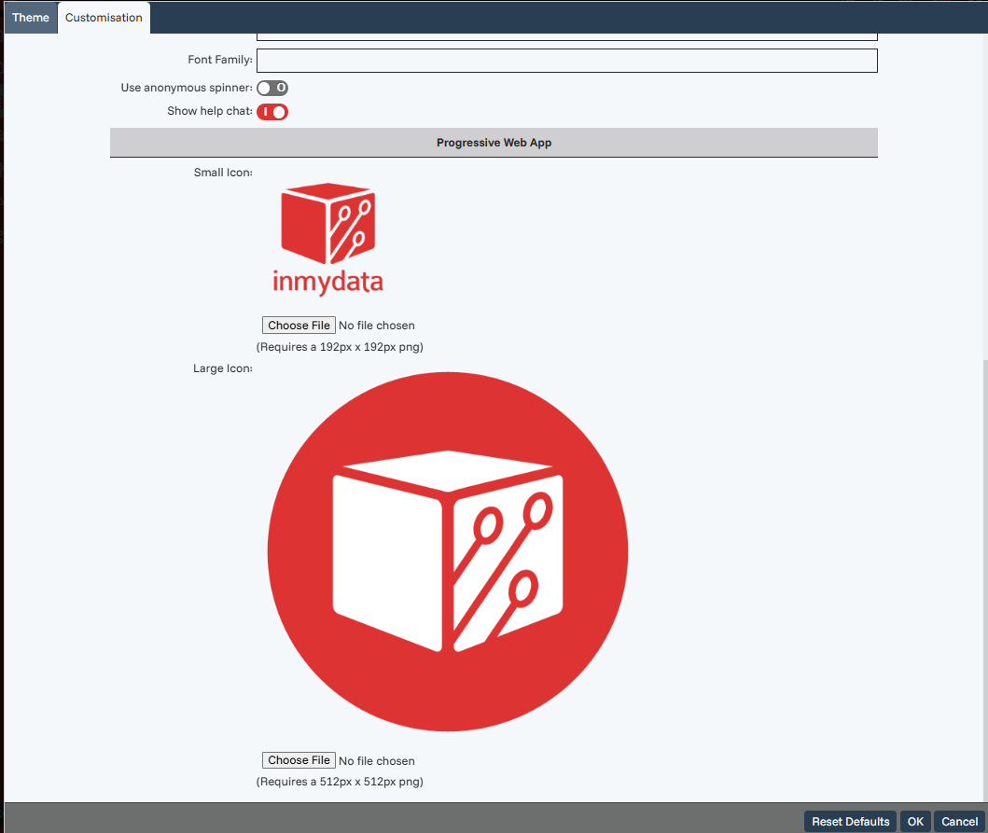Switch to the Theme tab
The image size is (988, 833).
click(x=30, y=18)
